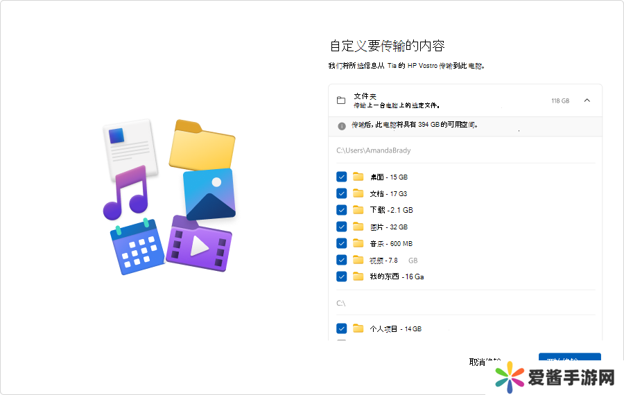Select the 下载 - 2.1 GB item label

click(x=391, y=210)
